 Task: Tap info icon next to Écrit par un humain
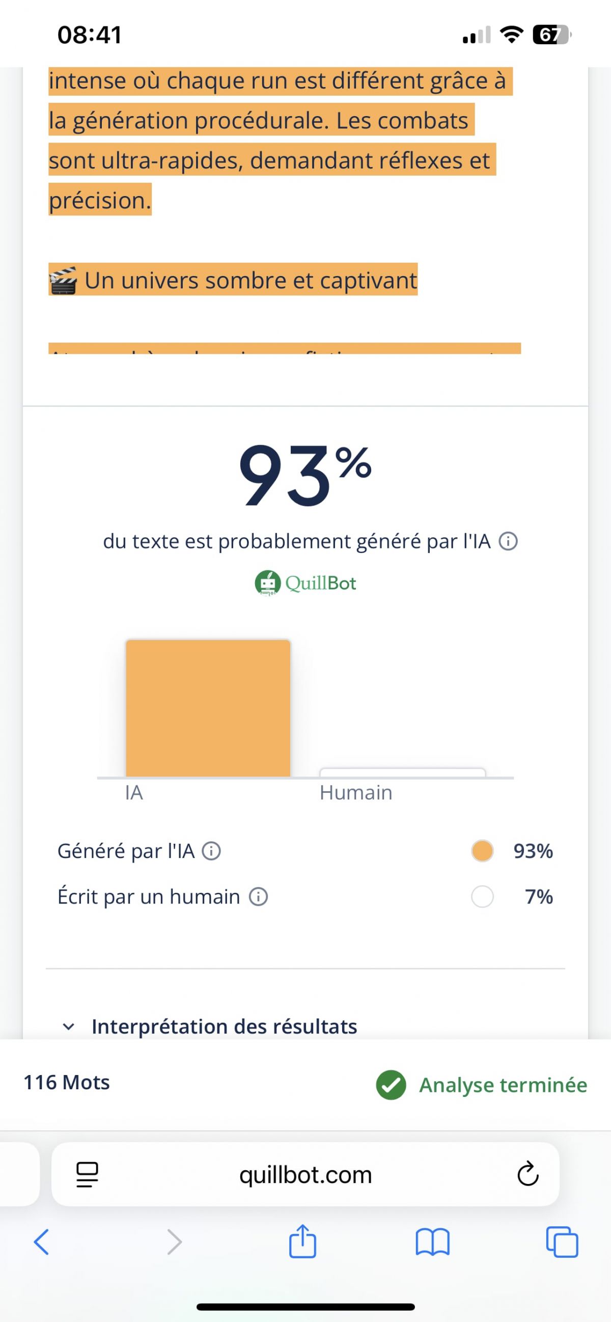tap(258, 897)
